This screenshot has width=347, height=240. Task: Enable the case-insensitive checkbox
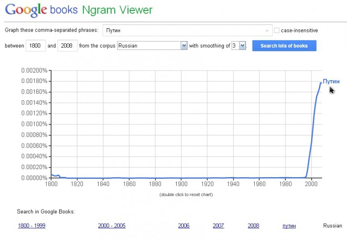277,30
